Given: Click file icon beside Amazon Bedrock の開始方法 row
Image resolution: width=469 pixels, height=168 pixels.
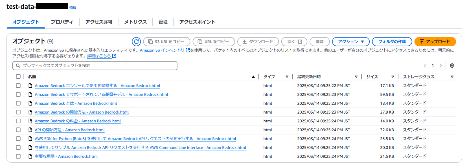Looking at the screenshot, I should [x=30, y=112].
